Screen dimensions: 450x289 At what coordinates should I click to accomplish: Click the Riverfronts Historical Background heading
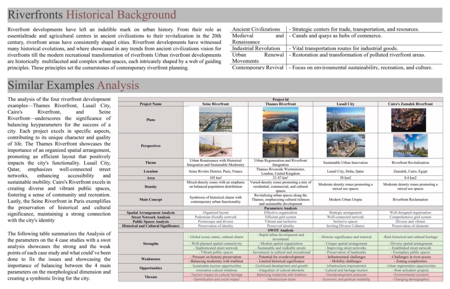coord(92,15)
